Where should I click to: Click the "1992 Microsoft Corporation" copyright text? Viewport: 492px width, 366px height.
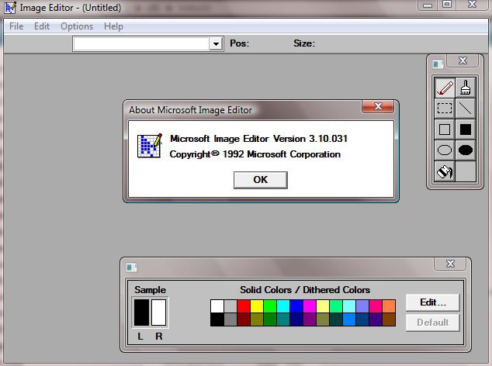point(282,154)
